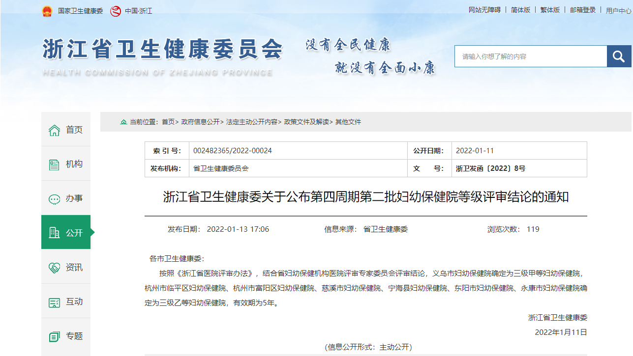The image size is (633, 356).
Task: Click the 文号 label cell
Action: tap(429, 168)
